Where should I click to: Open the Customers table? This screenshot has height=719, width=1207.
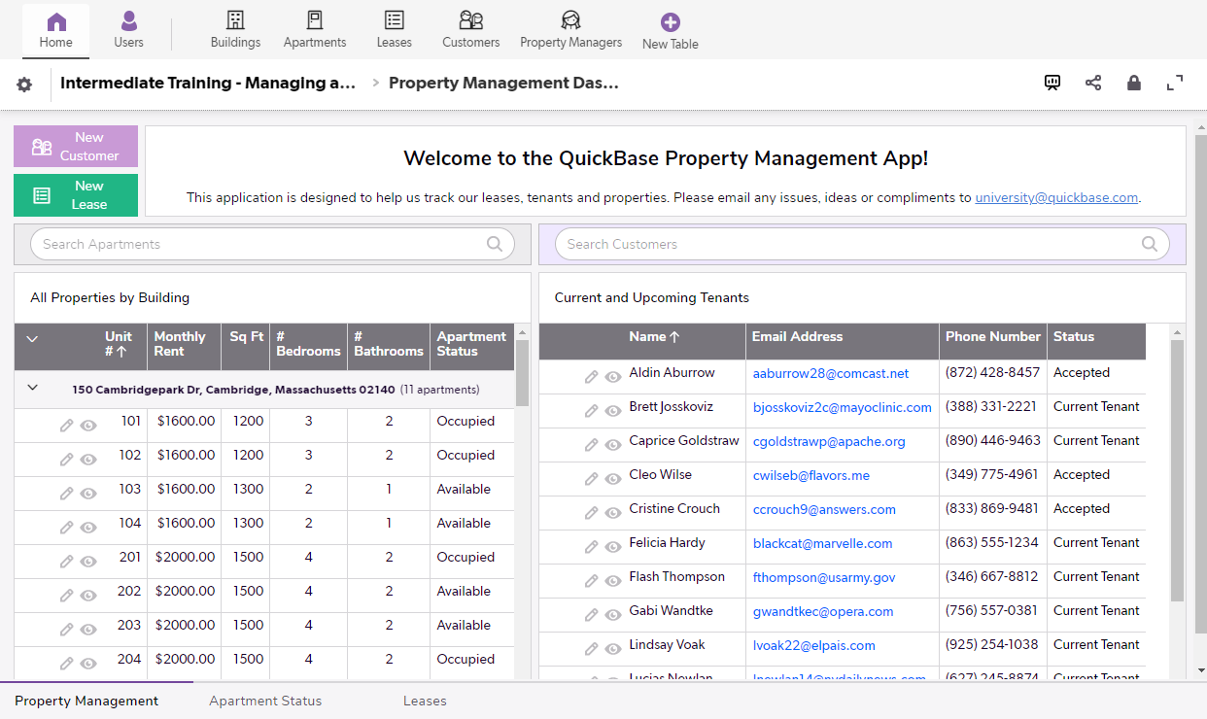point(471,29)
